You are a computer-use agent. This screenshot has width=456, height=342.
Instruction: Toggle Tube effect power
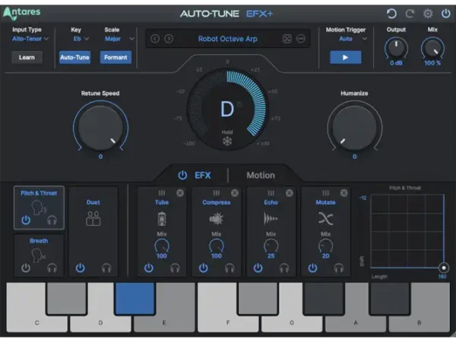coord(149,268)
